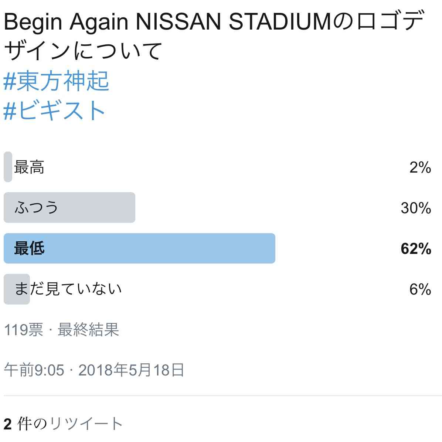Open the #東方神起 hashtag
Image resolution: width=442 pixels, height=442 pixels.
coord(56,81)
